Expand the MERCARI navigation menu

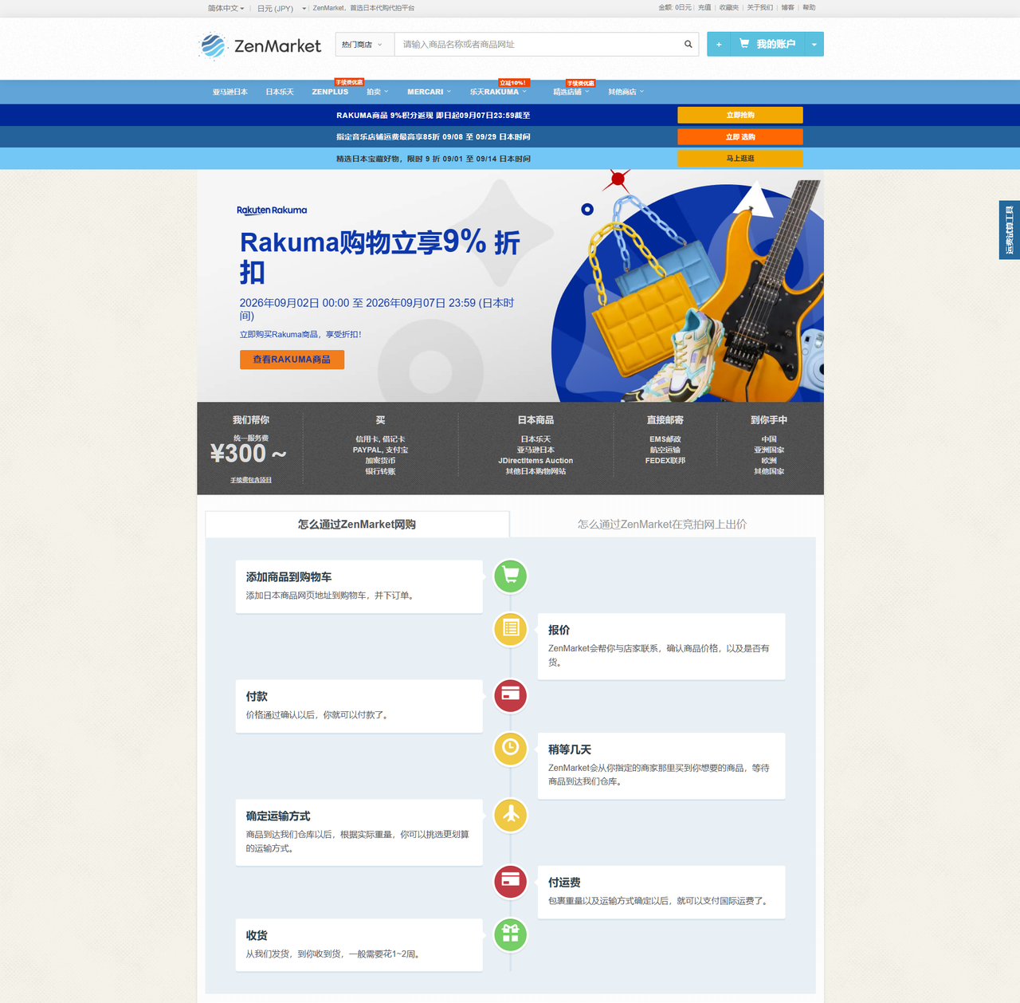pyautogui.click(x=430, y=92)
